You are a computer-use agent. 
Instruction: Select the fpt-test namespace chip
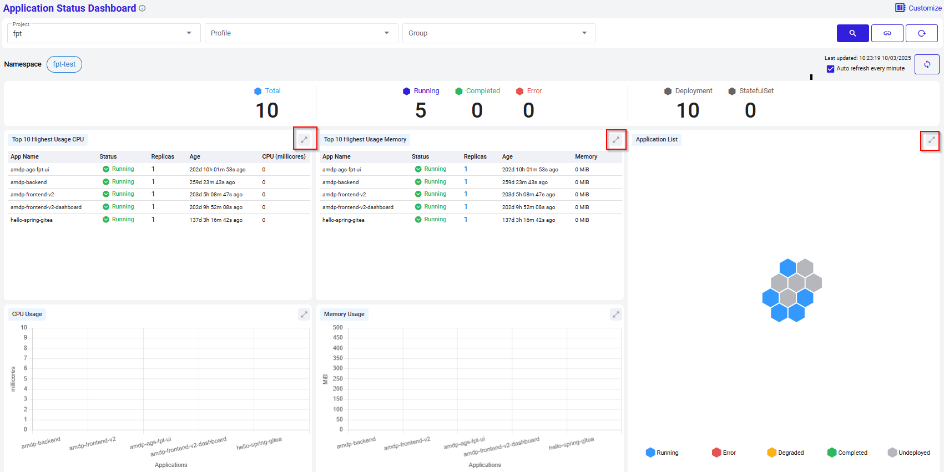(x=64, y=64)
